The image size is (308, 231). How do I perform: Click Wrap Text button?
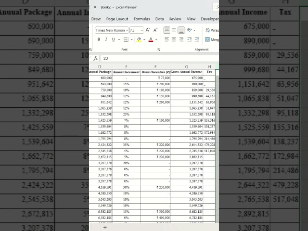212,30
